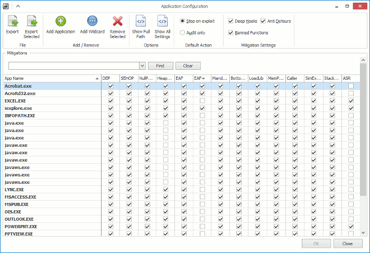Click the Show All Settings icon
This screenshot has width=370, height=253.
click(162, 21)
